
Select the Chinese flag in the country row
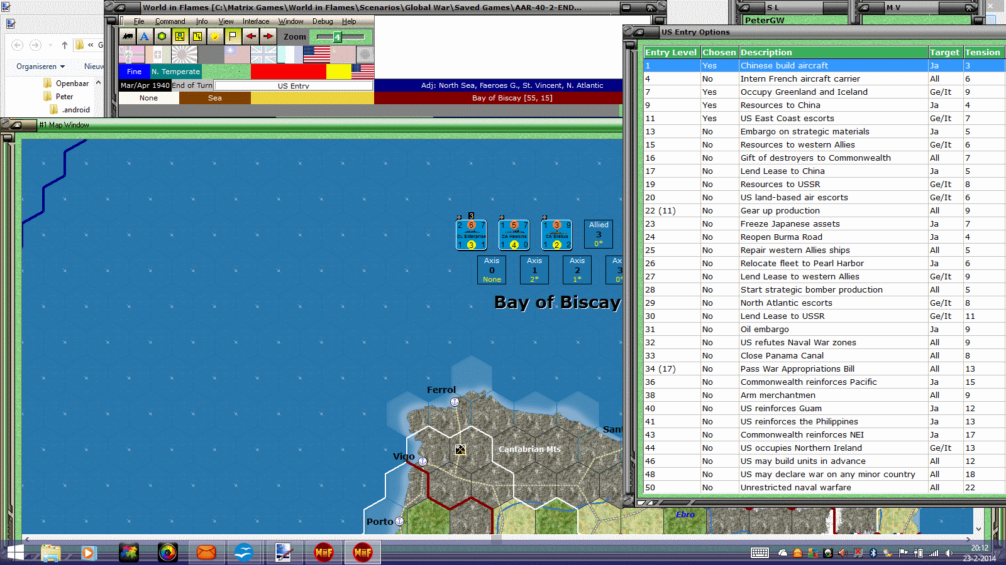tap(237, 55)
